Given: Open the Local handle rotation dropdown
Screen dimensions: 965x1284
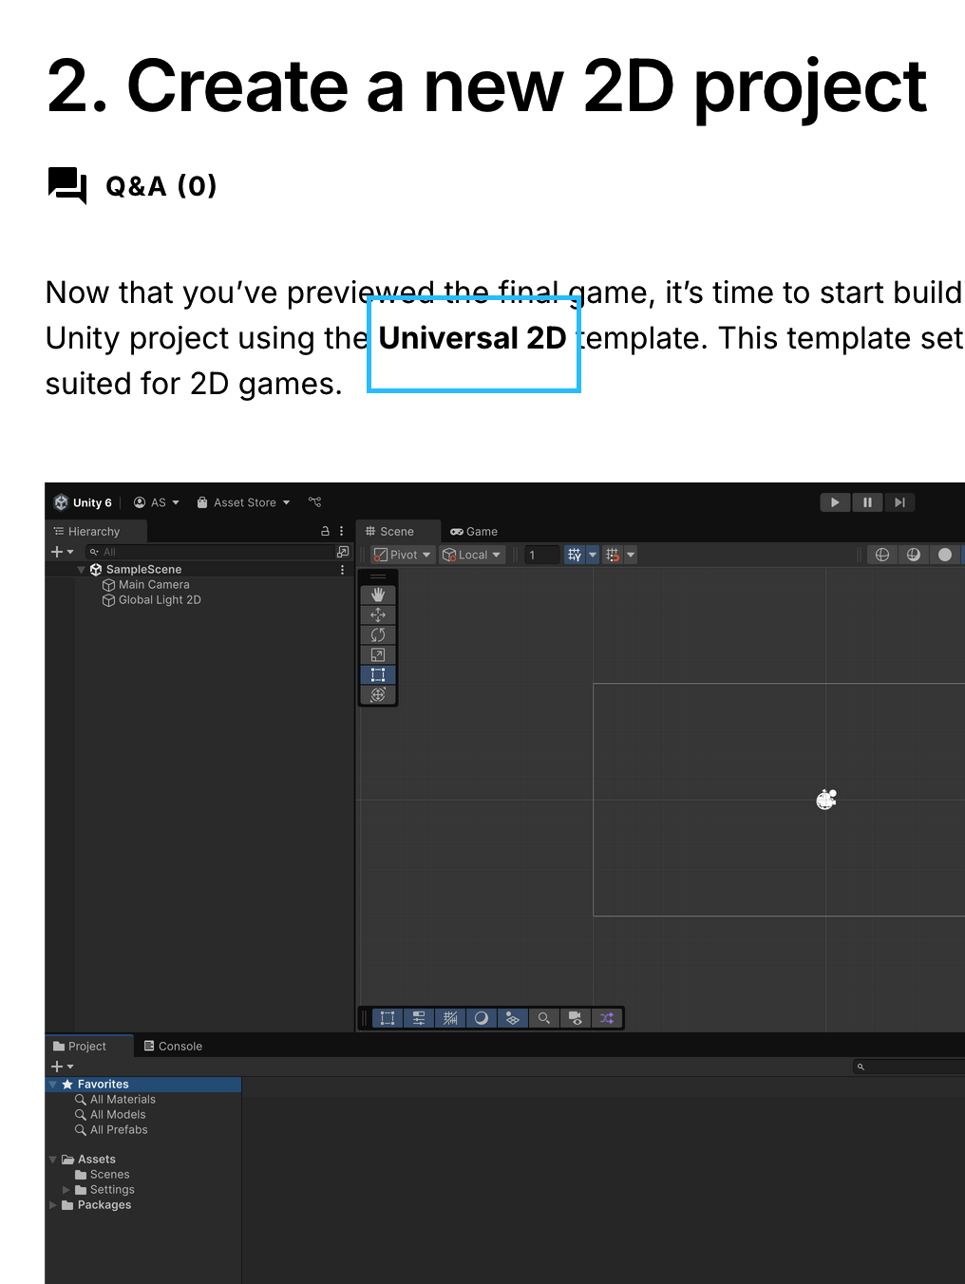Looking at the screenshot, I should (x=471, y=555).
